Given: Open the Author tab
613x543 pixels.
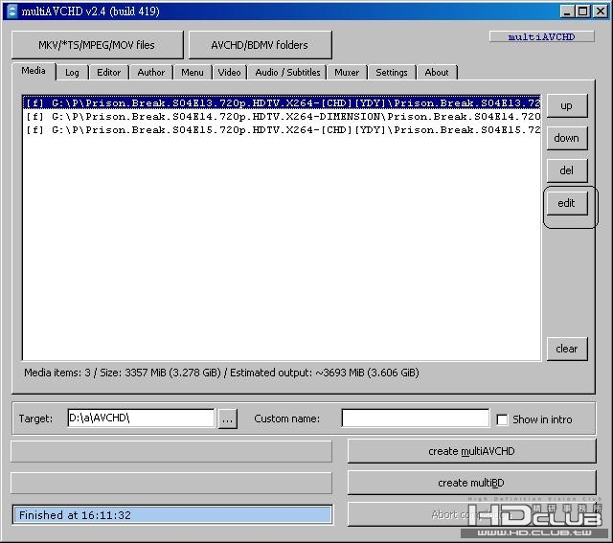Looking at the screenshot, I should (151, 73).
